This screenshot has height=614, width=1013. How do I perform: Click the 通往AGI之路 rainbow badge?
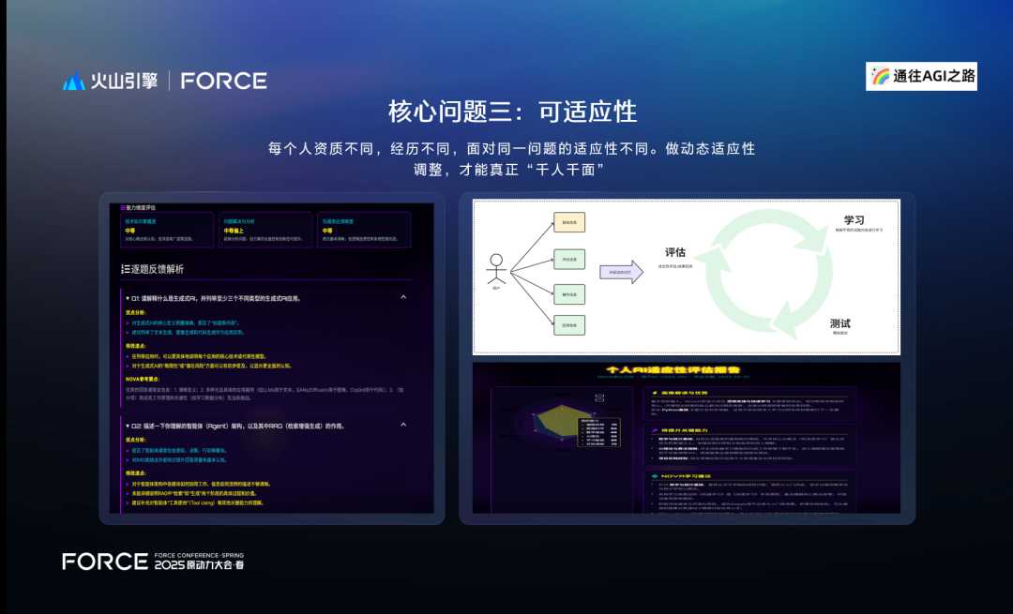pyautogui.click(x=921, y=76)
